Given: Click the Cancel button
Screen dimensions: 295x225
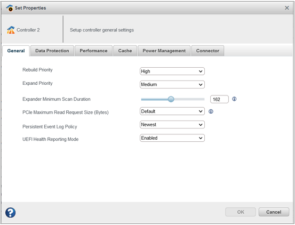Looking at the screenshot, I should pos(274,212).
